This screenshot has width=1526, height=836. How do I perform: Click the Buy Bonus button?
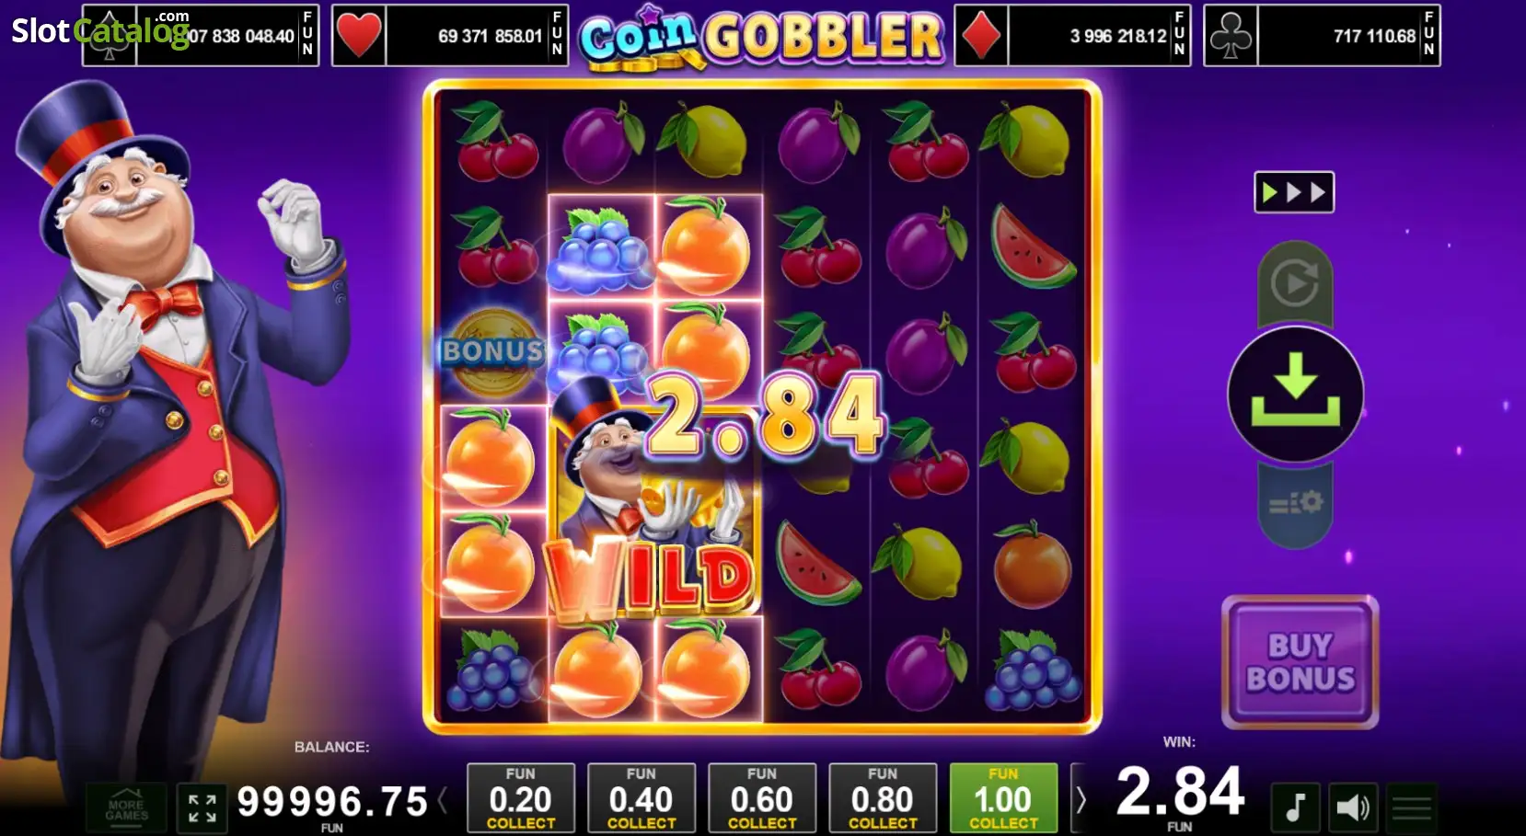point(1300,662)
